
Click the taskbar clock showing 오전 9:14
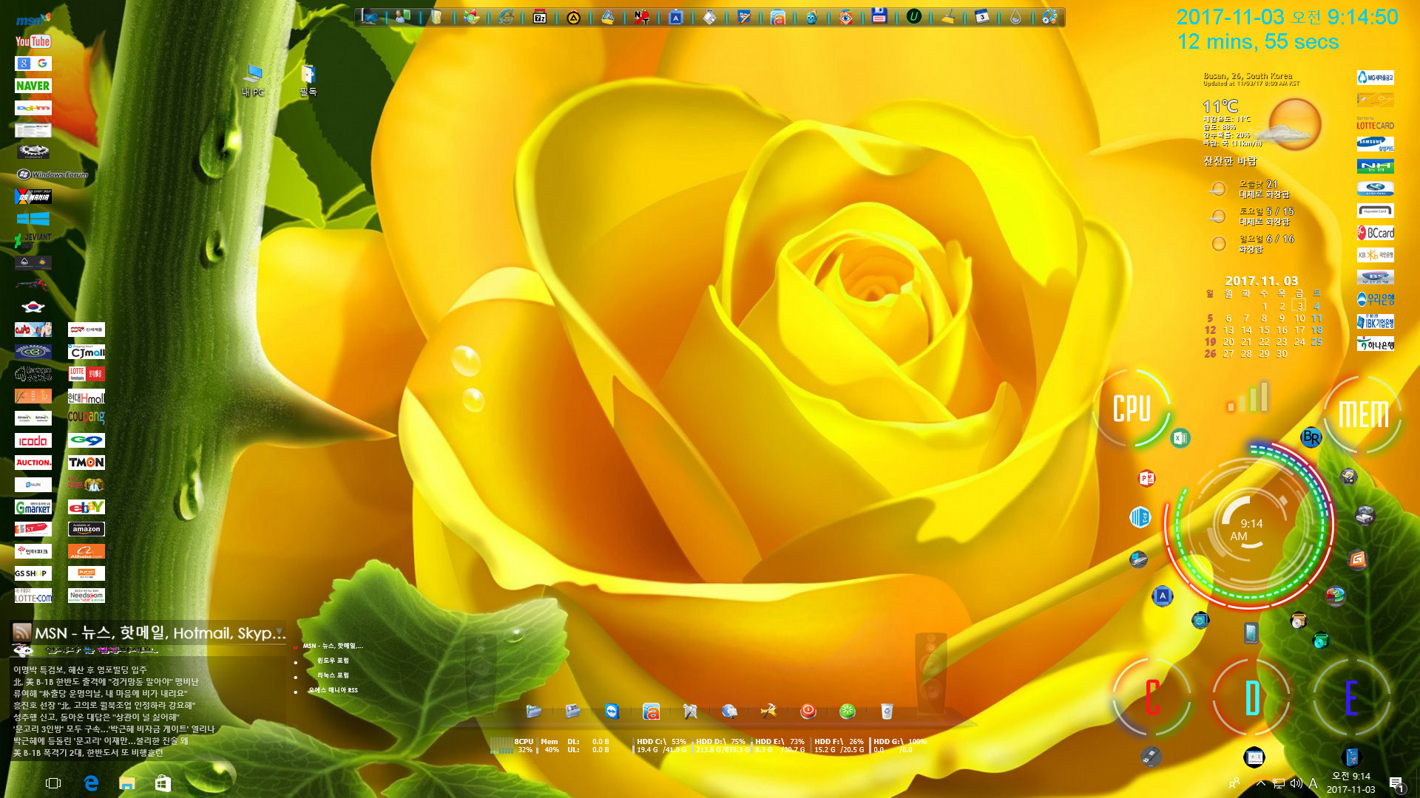click(x=1351, y=782)
